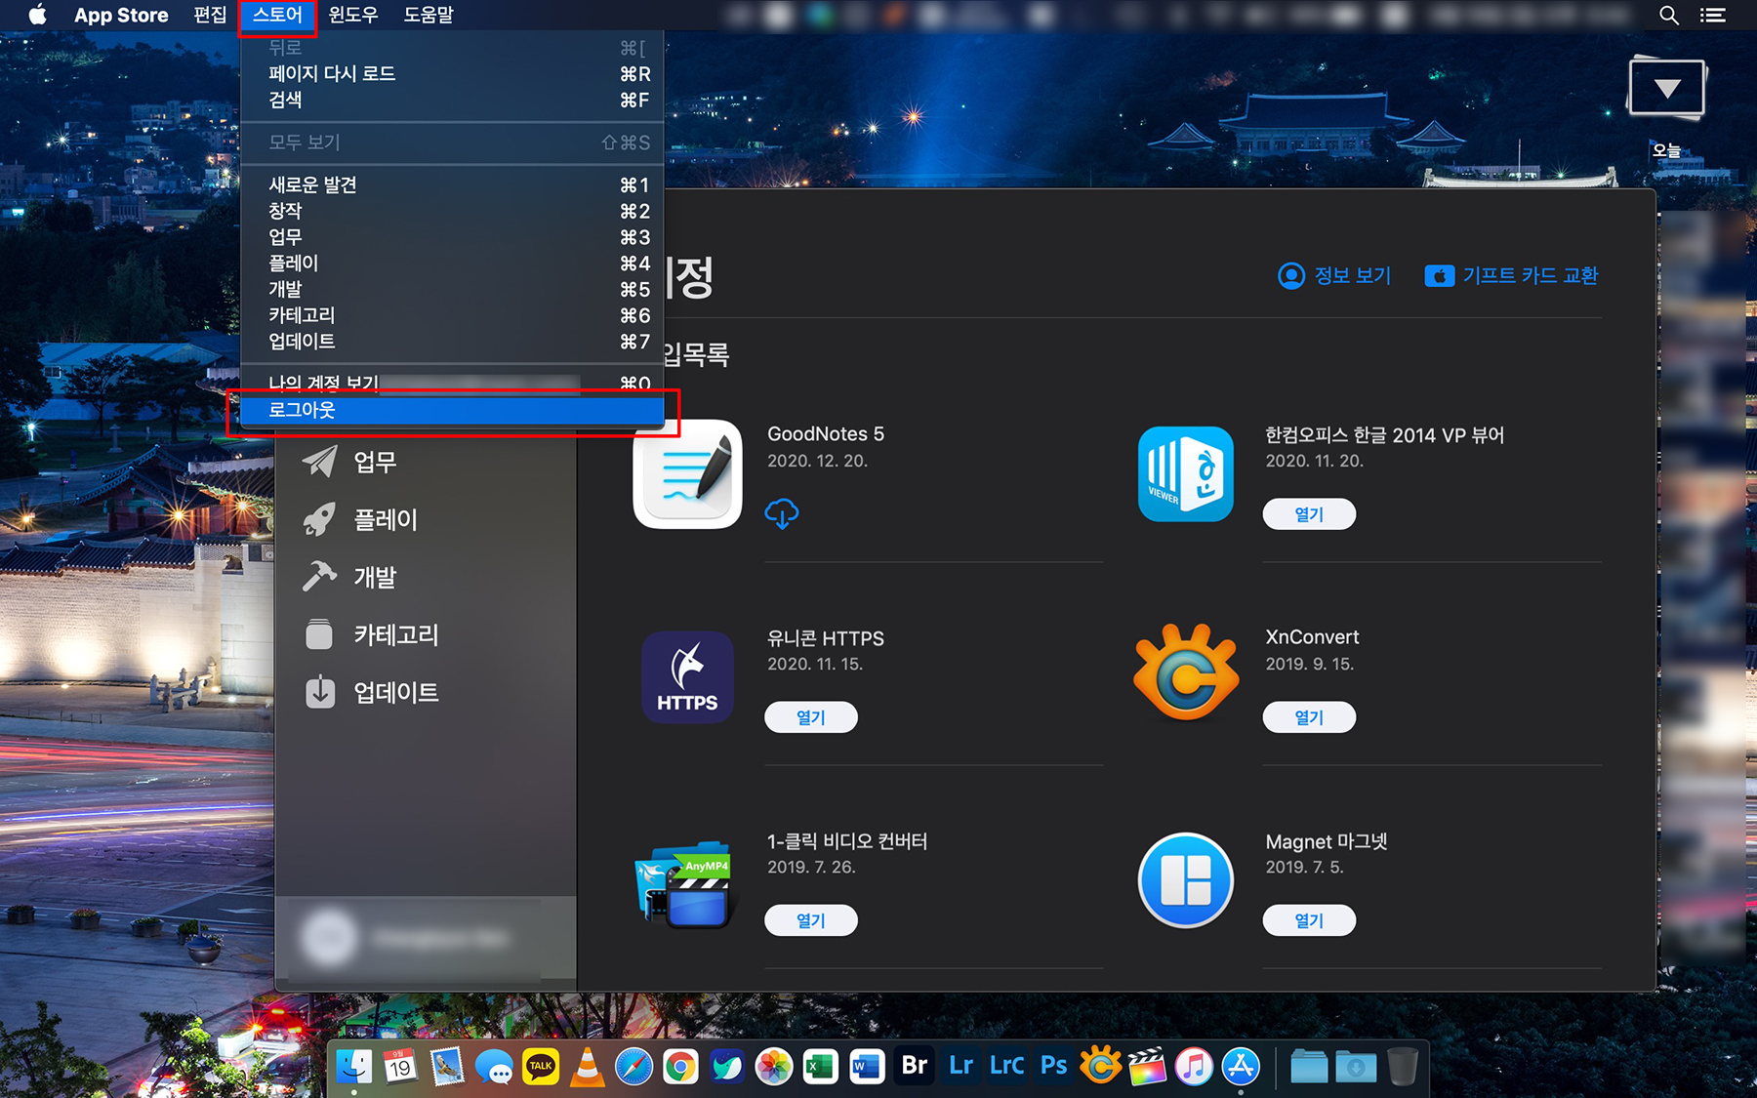Select 플레이 ⌘4 in the Store menu
1757x1098 pixels.
pyautogui.click(x=452, y=264)
